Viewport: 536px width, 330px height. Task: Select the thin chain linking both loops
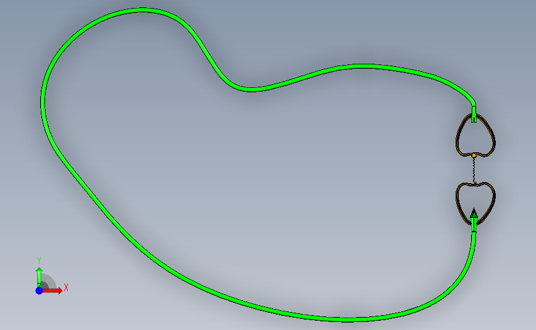474,170
